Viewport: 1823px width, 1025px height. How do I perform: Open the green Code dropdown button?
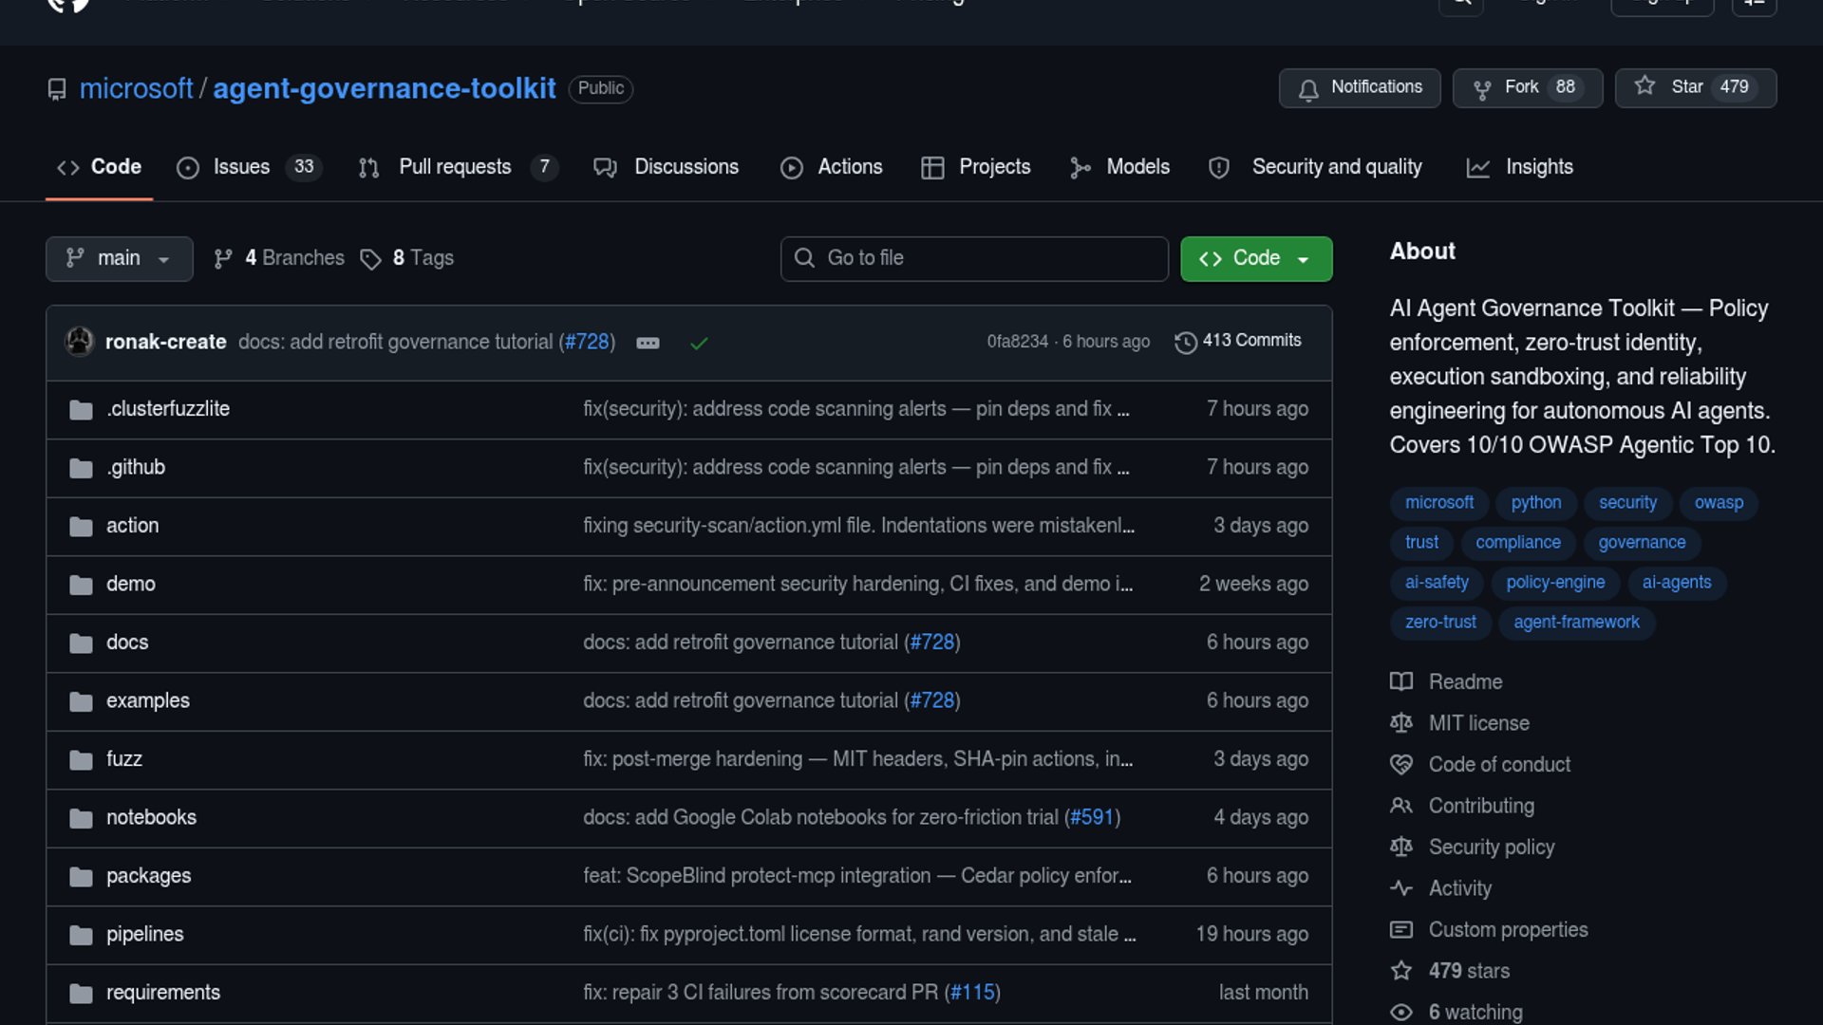(1255, 258)
